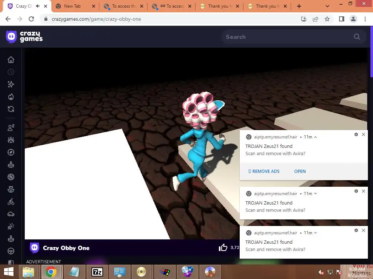Screen dimensions: 373x279
Task: Expand the third notification chevron
Action: click(315, 233)
